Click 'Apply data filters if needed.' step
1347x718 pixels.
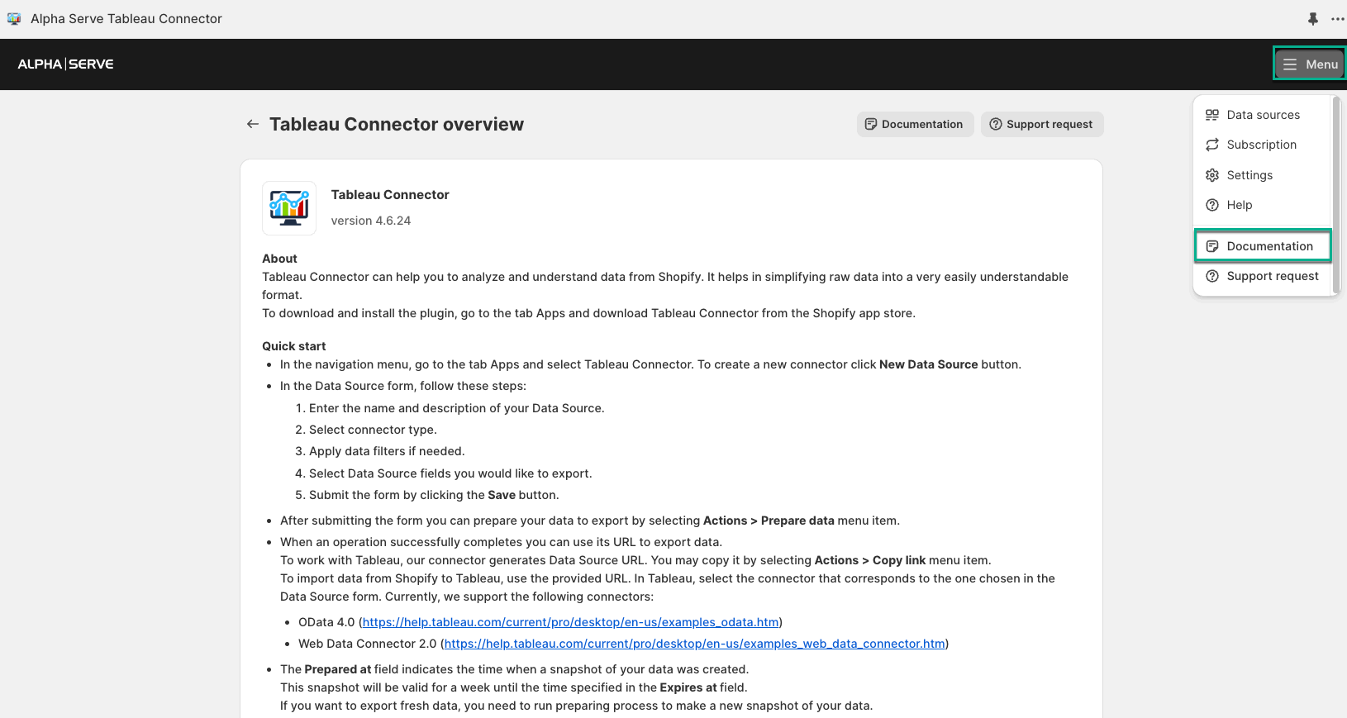click(387, 451)
